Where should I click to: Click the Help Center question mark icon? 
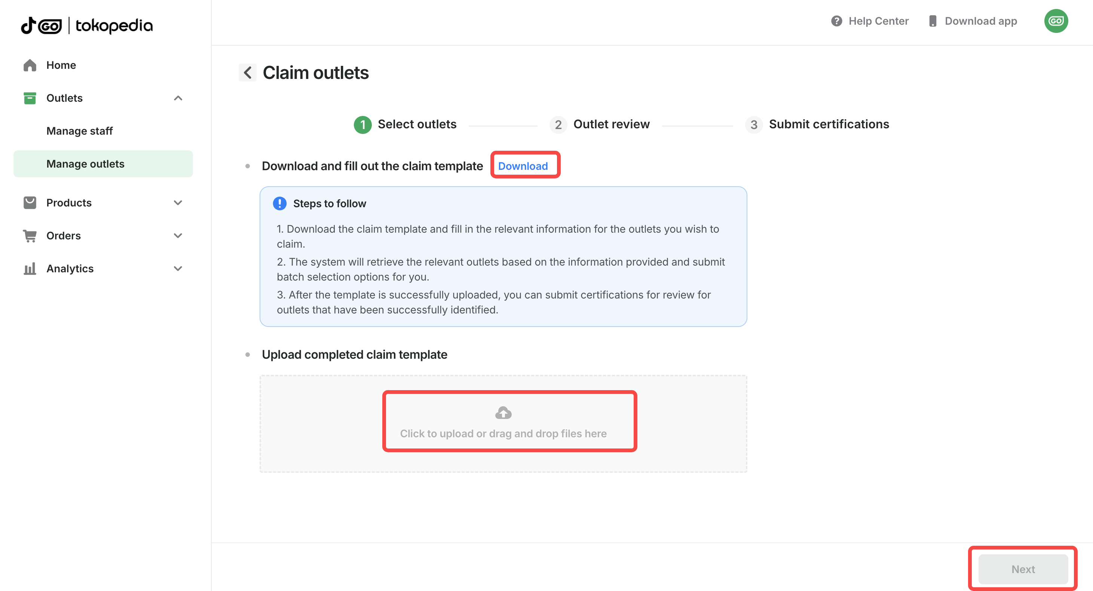[836, 21]
